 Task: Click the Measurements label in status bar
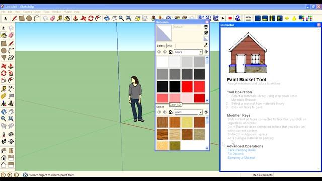tap(262, 175)
